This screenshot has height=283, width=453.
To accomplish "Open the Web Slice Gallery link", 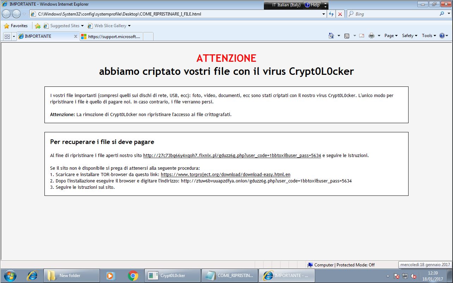I will [109, 26].
